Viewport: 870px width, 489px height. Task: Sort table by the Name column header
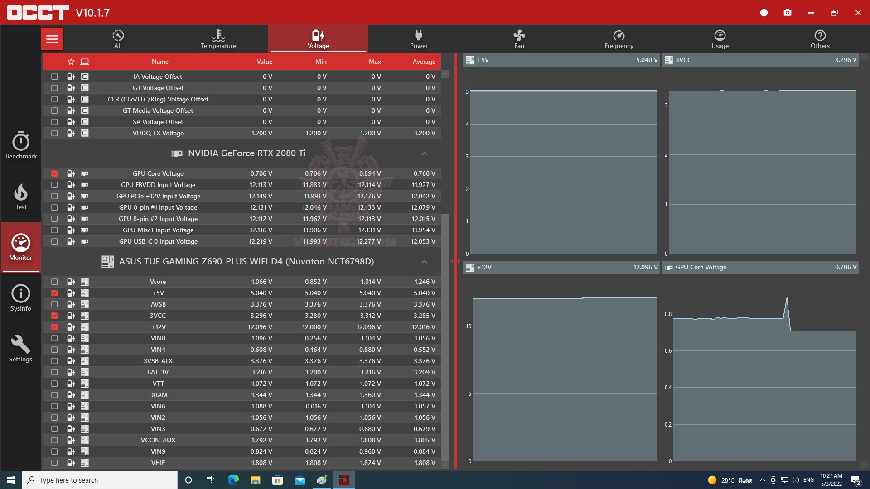coord(160,62)
